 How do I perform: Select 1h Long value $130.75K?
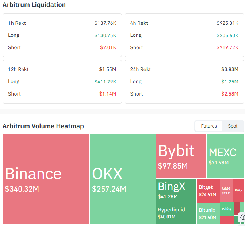click(105, 35)
